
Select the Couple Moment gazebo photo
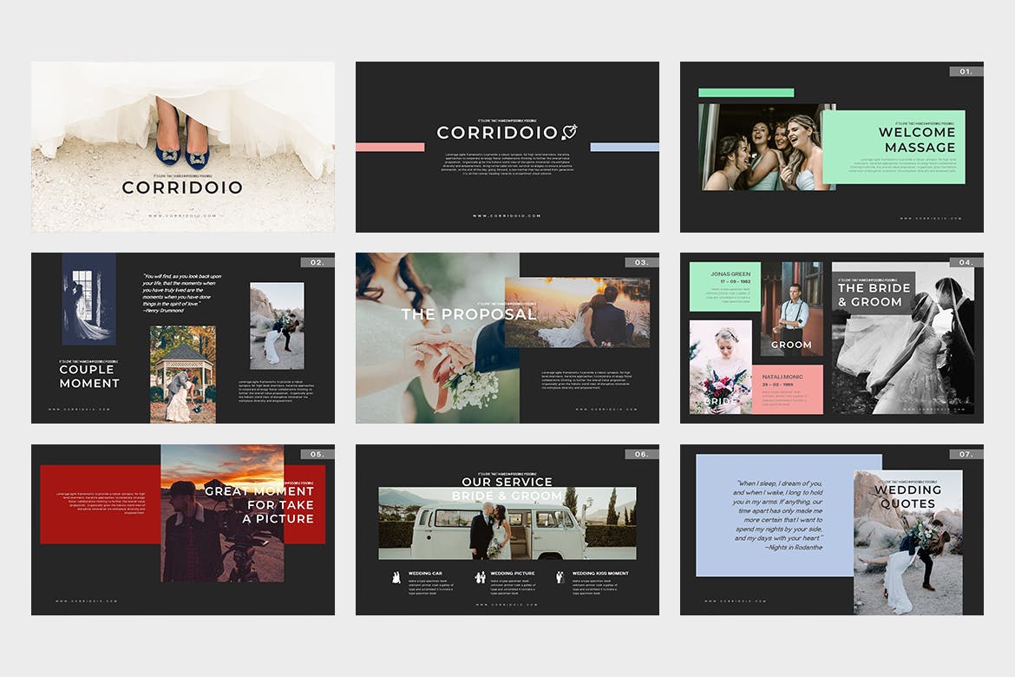coord(183,374)
